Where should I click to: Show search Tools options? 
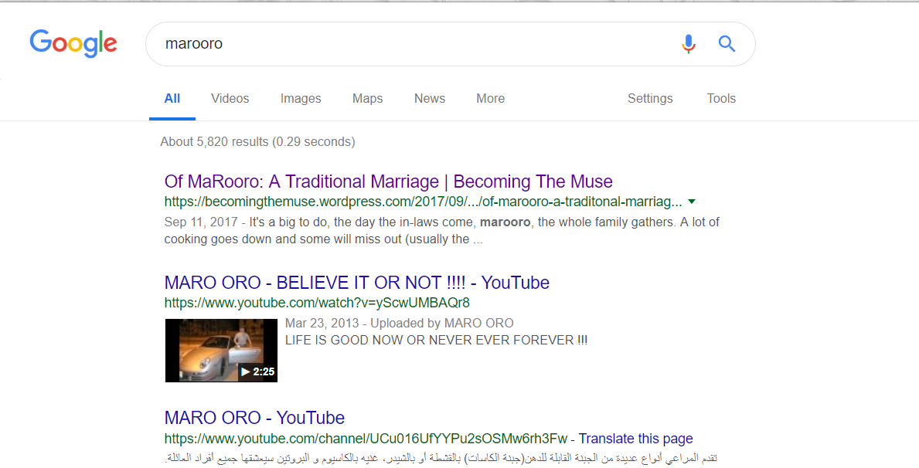721,99
